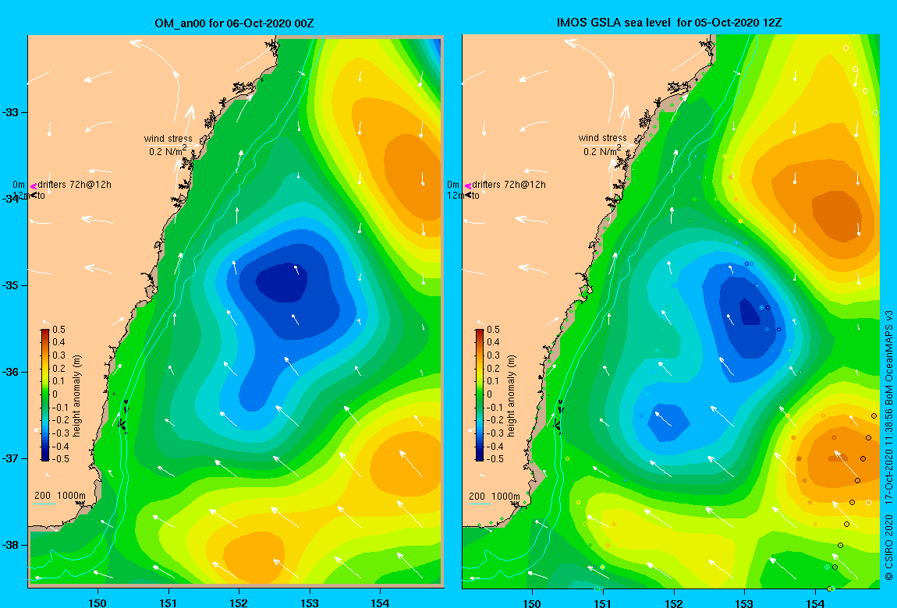Click the right map's height anomaly color bar

point(480,395)
